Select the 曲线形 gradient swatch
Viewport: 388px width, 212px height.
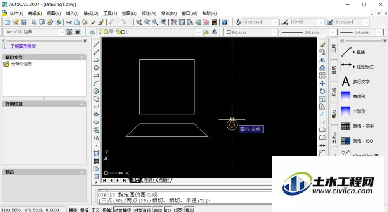[346, 97]
